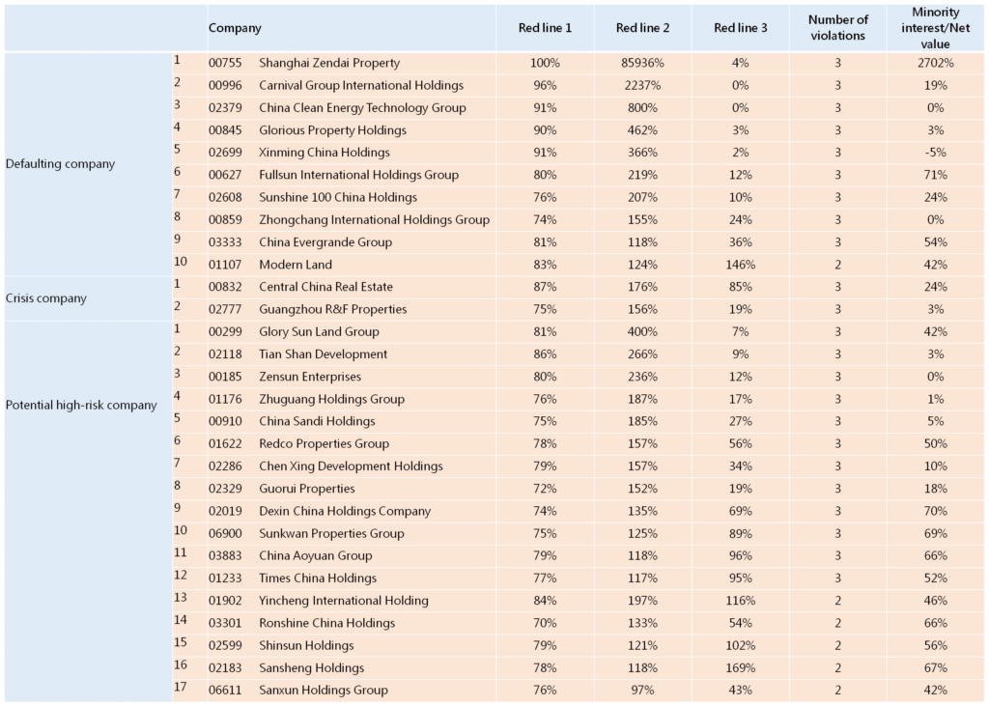
Task: Click the 2702% minority interest value
Action: (x=934, y=62)
